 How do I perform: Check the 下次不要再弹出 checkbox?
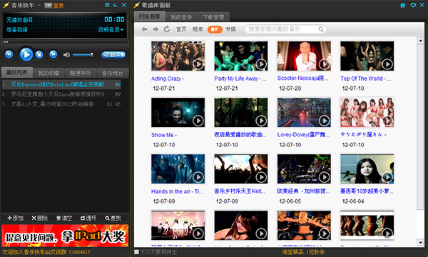(136, 252)
